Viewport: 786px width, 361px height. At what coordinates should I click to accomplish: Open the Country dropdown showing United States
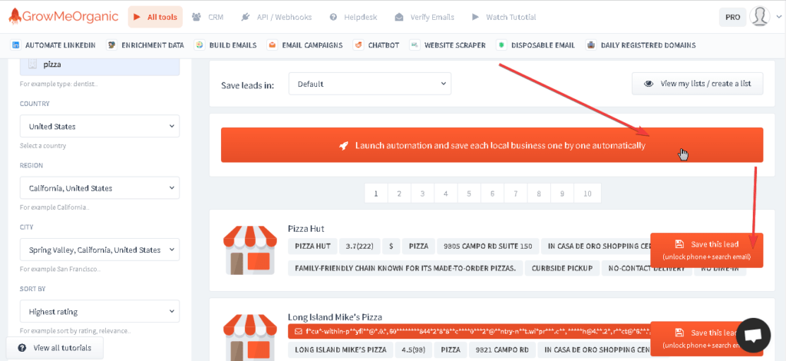click(x=100, y=126)
